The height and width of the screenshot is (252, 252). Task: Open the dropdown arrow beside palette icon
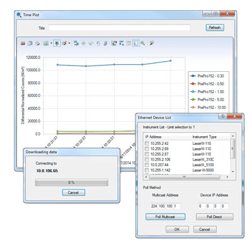[69, 43]
